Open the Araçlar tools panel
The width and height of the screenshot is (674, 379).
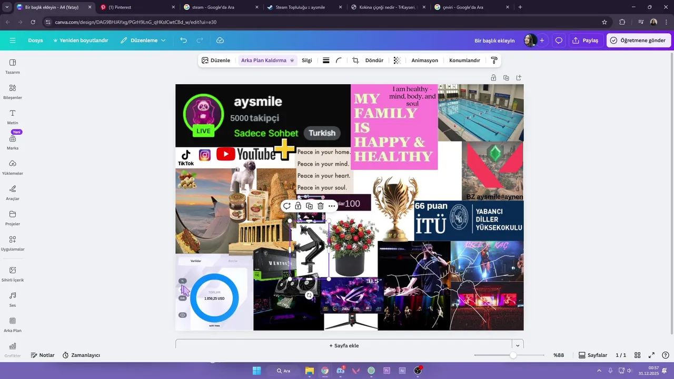(x=13, y=193)
